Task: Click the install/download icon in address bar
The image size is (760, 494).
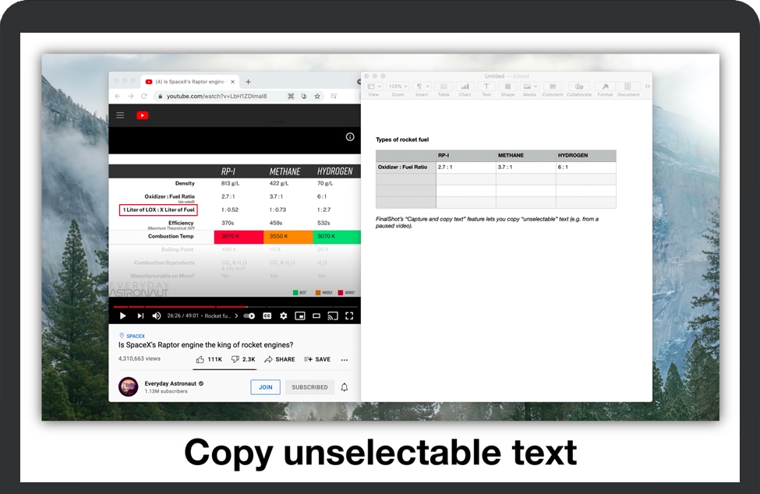Action: tap(304, 97)
